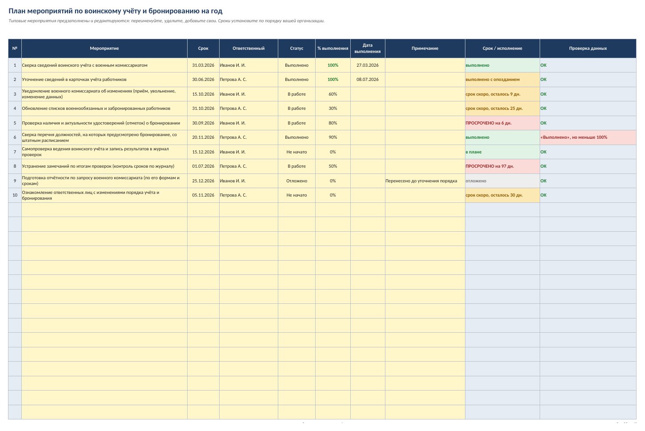The image size is (645, 431).
Task: Select the 'Примечание' column header
Action: coord(425,48)
